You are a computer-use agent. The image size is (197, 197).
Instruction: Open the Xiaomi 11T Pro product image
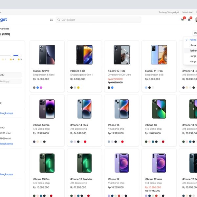coord(159,55)
